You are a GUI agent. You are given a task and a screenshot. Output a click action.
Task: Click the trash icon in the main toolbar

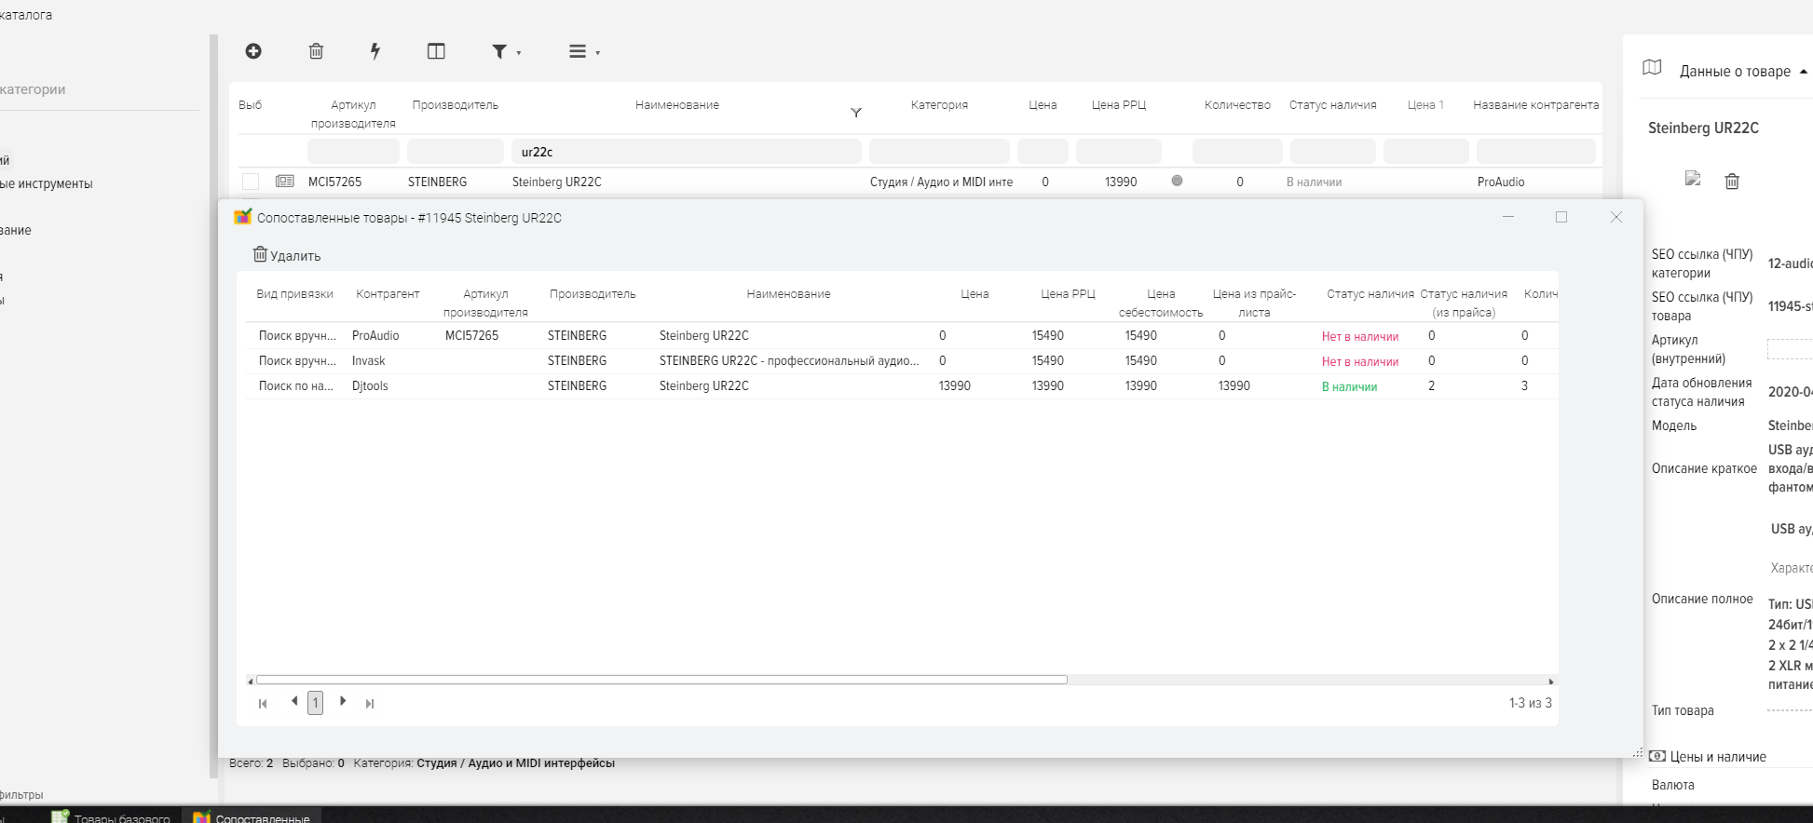pos(316,51)
